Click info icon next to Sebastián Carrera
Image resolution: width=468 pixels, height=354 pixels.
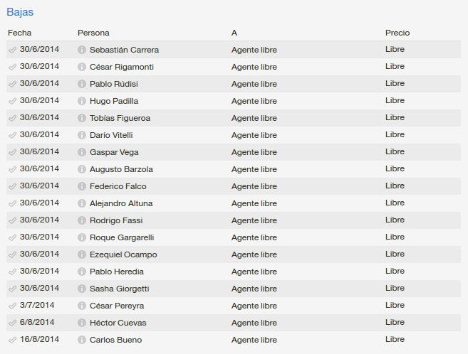(82, 50)
